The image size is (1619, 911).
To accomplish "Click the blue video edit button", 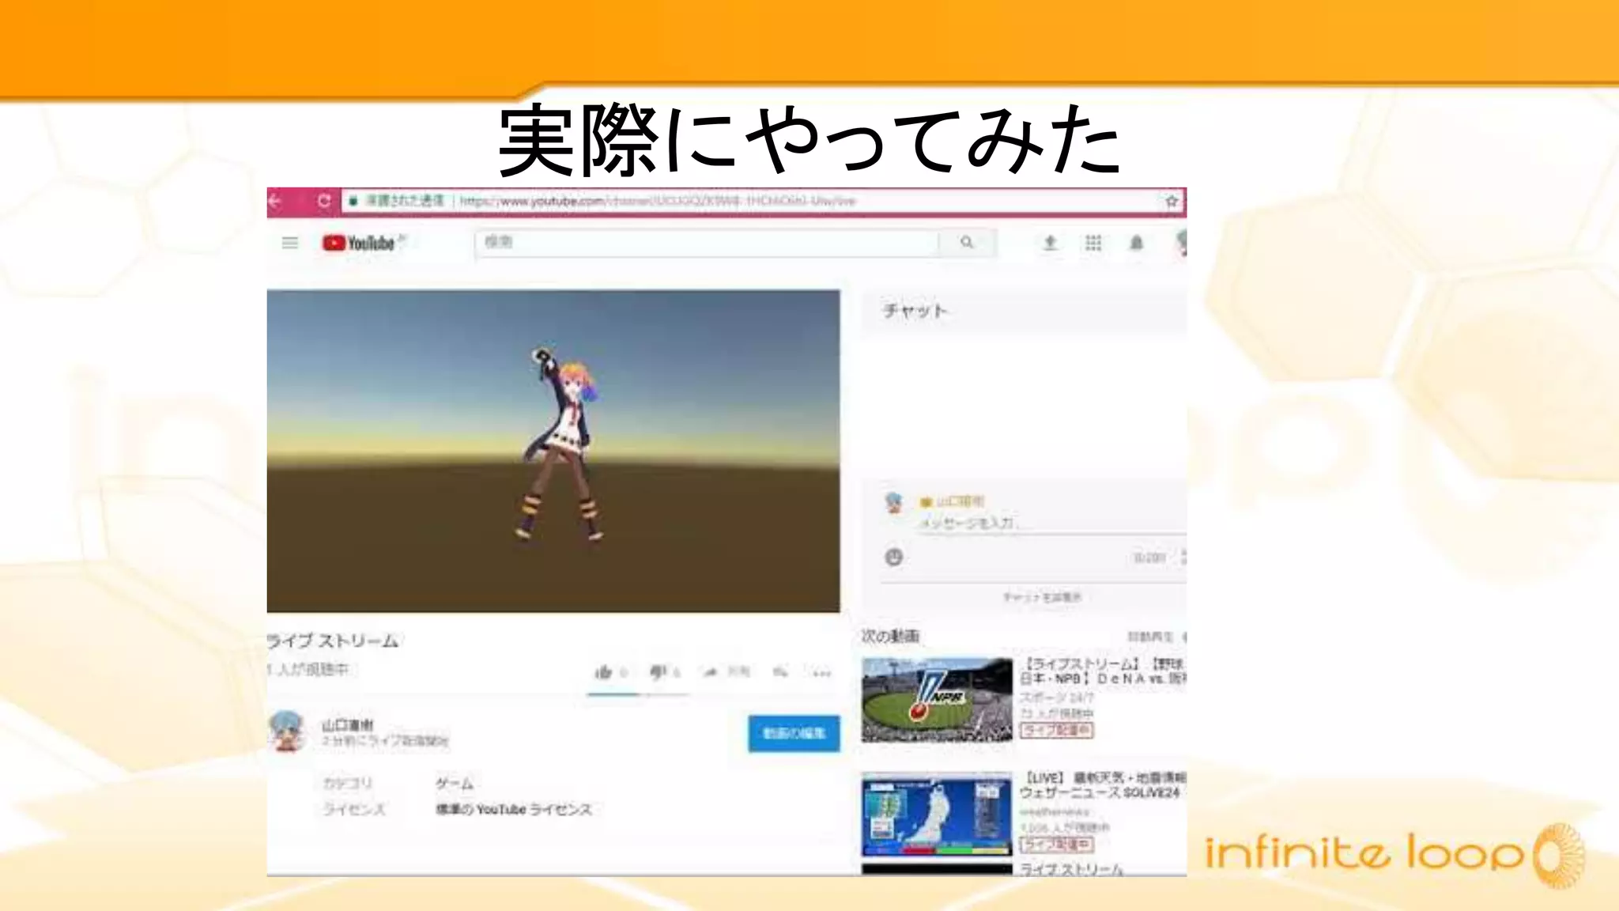I will click(x=794, y=733).
